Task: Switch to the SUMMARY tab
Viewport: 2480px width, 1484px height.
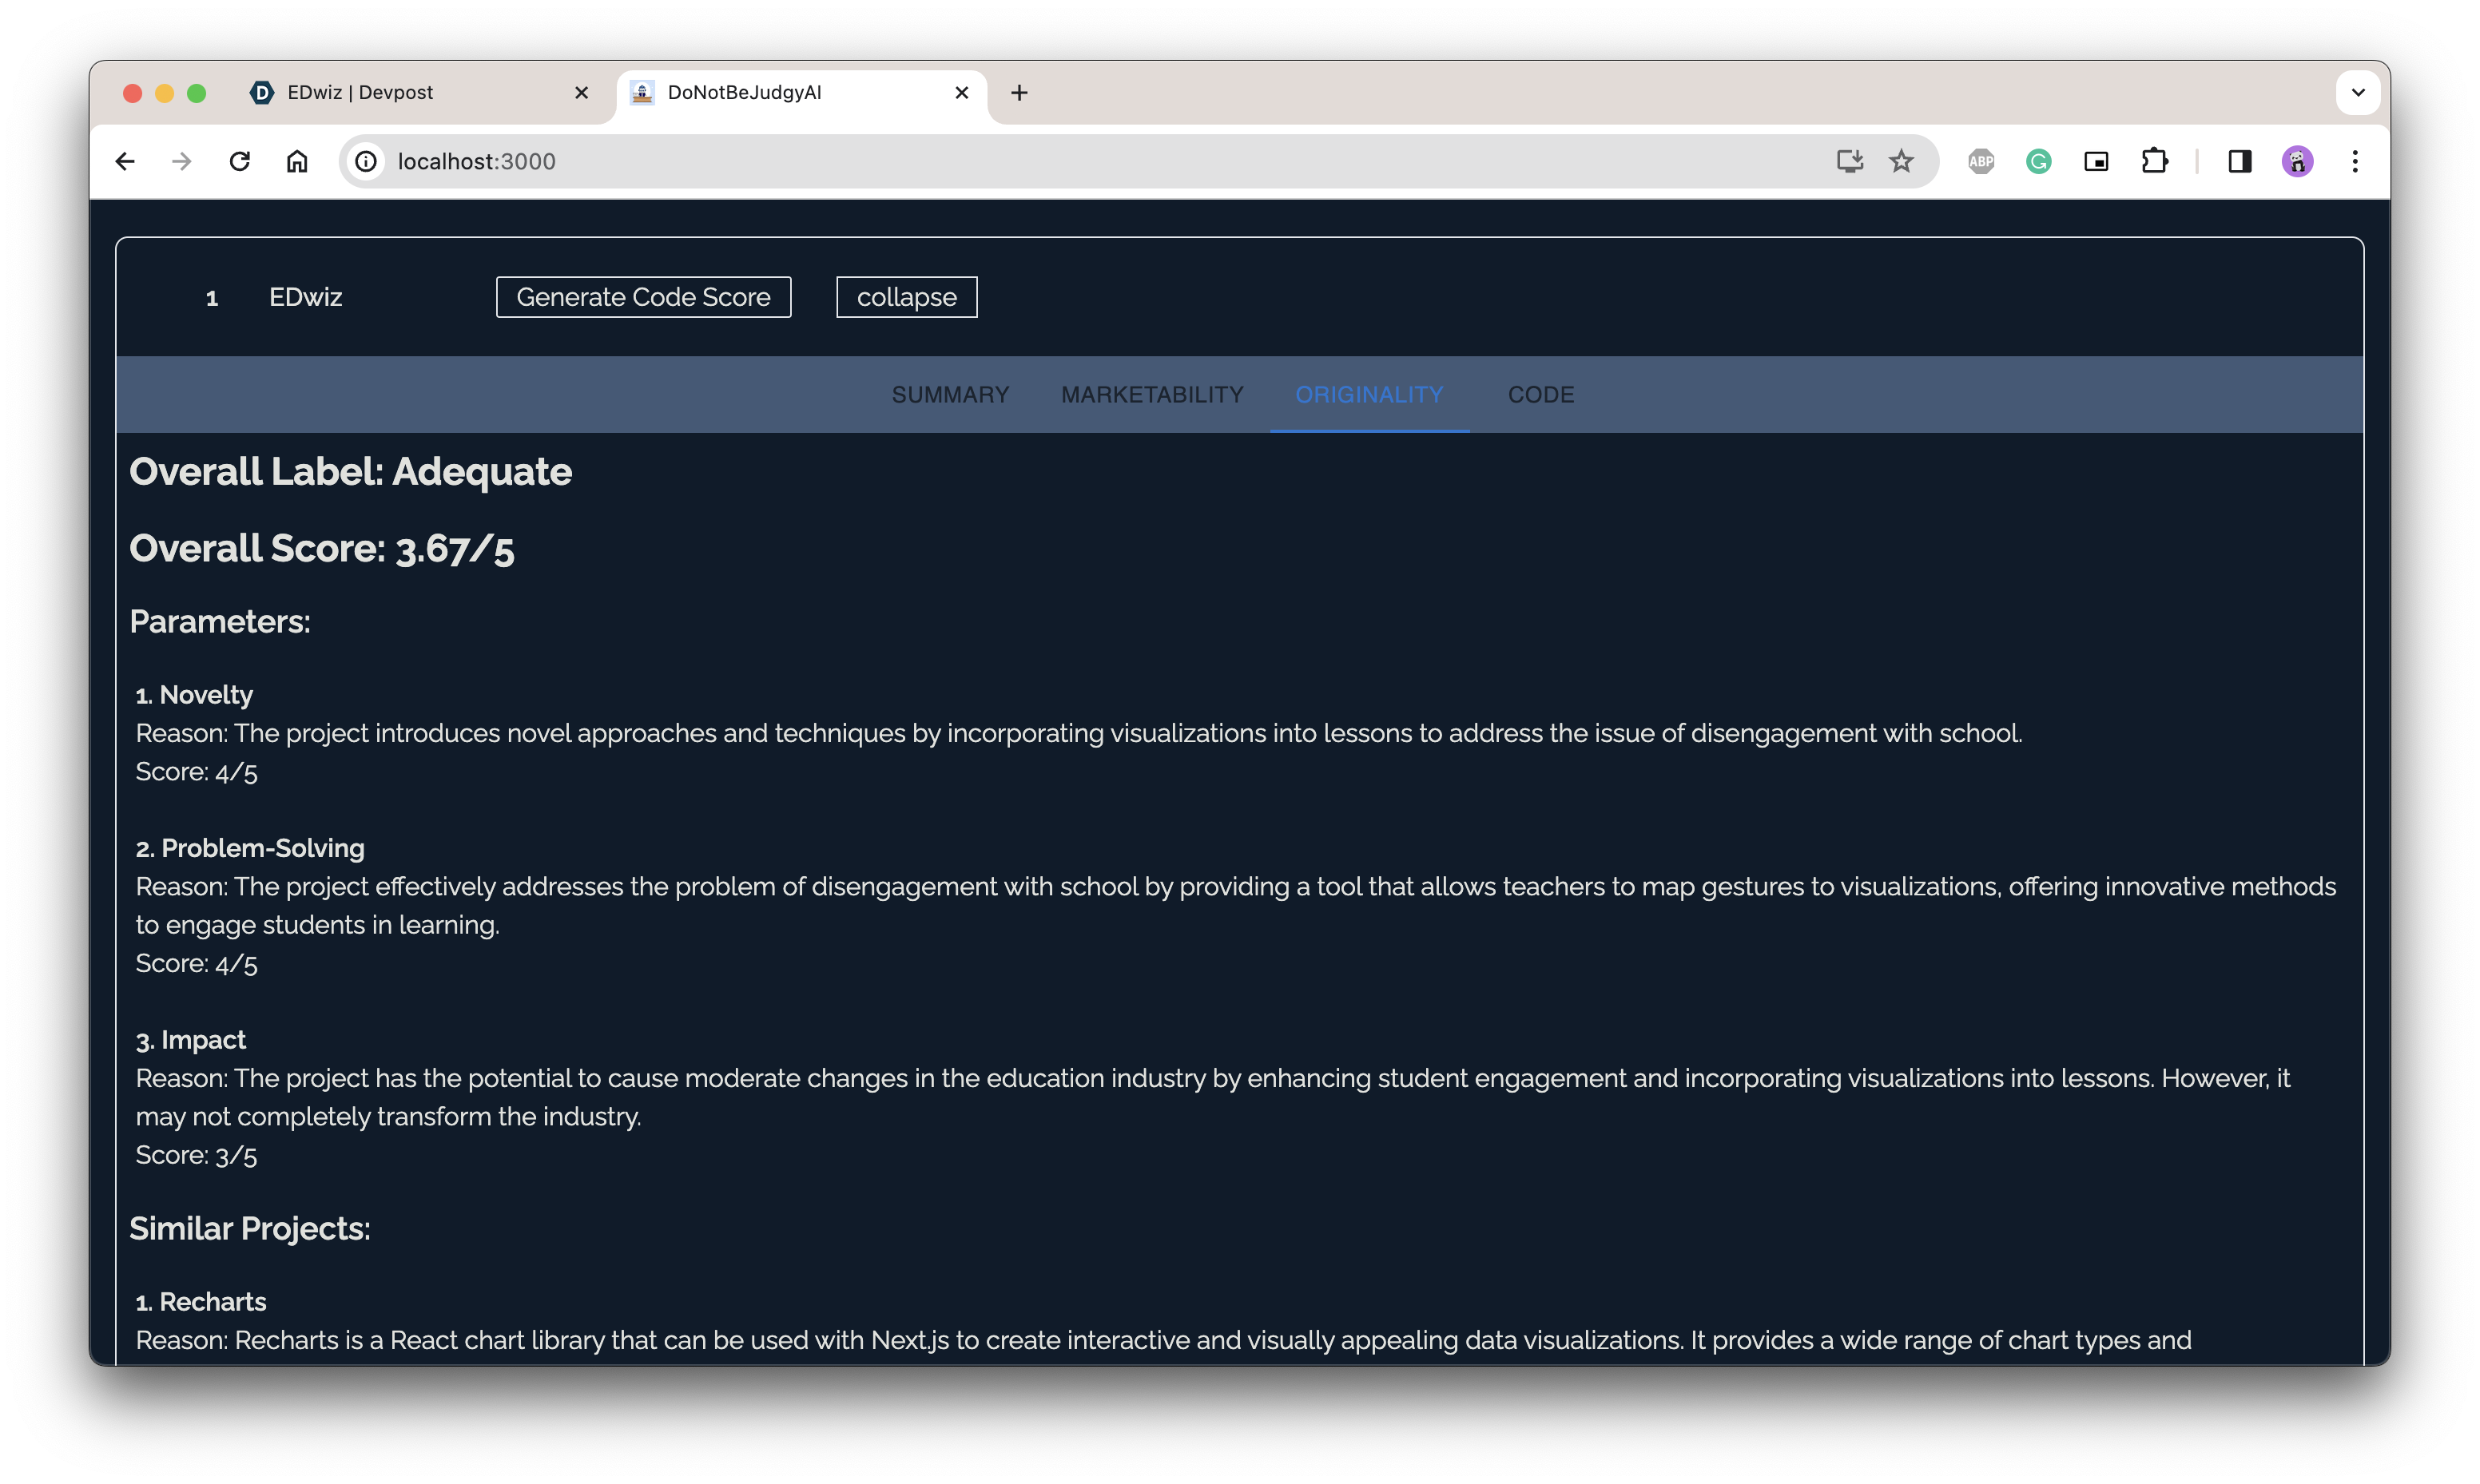Action: tap(950, 395)
